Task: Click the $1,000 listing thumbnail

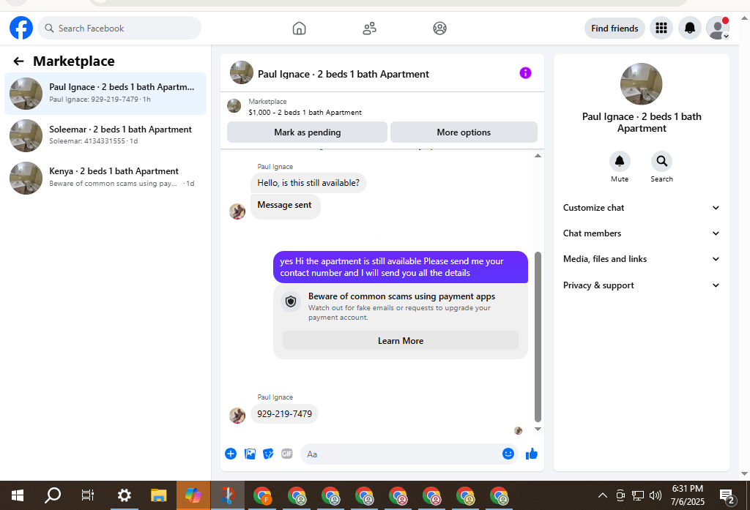Action: tap(234, 105)
